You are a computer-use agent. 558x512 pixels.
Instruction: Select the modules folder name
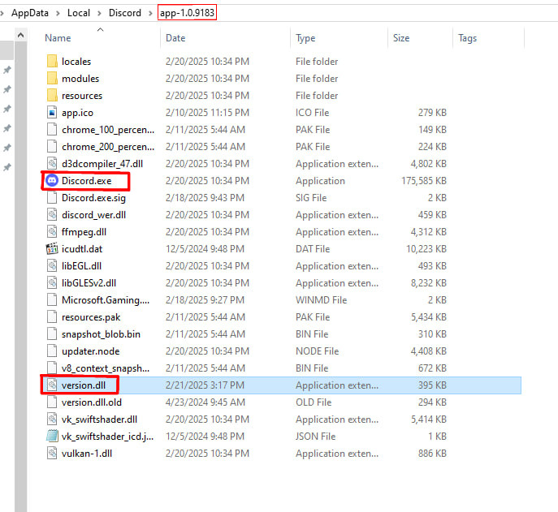coord(80,78)
